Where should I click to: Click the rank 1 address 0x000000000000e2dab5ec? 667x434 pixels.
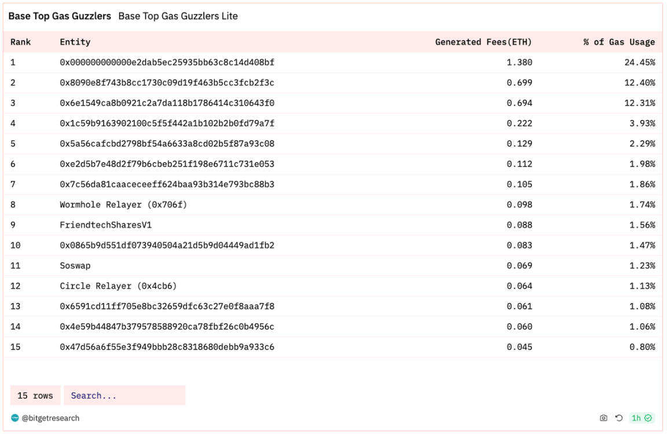167,62
